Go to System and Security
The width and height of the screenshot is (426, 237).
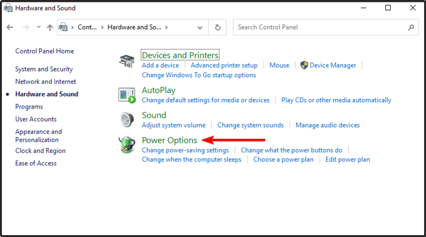44,69
